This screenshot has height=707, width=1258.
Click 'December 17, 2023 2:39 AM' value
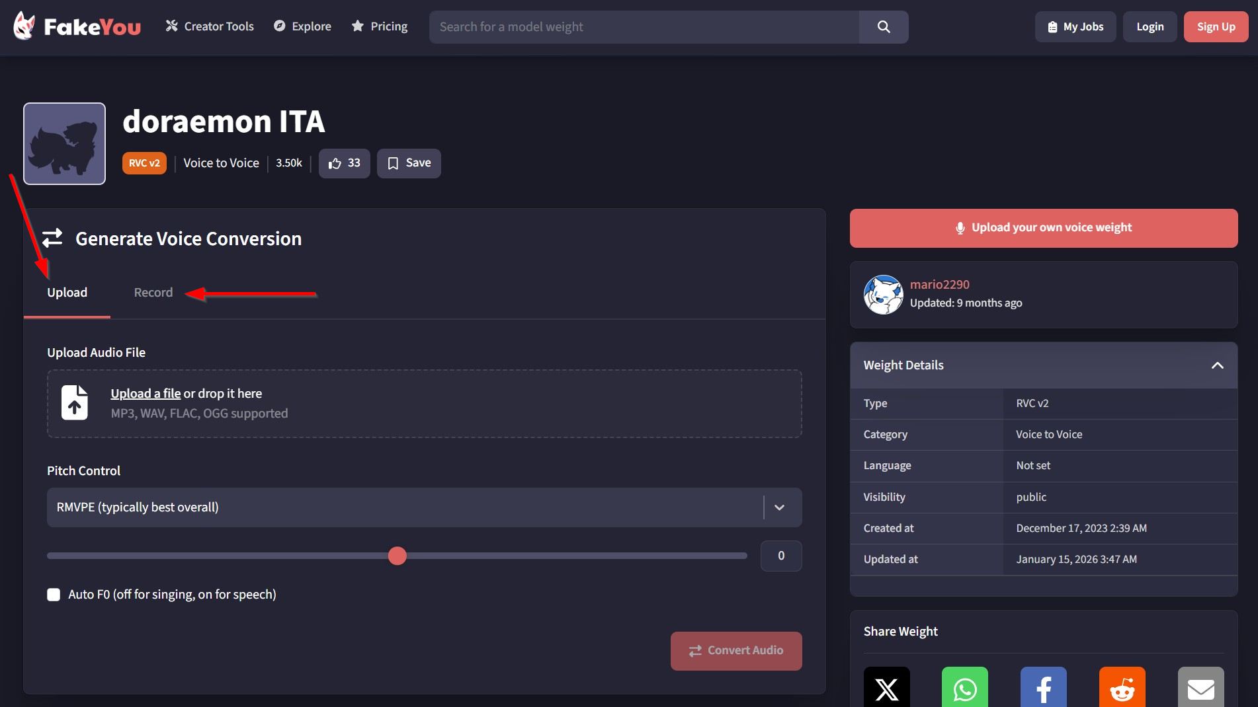coord(1081,529)
